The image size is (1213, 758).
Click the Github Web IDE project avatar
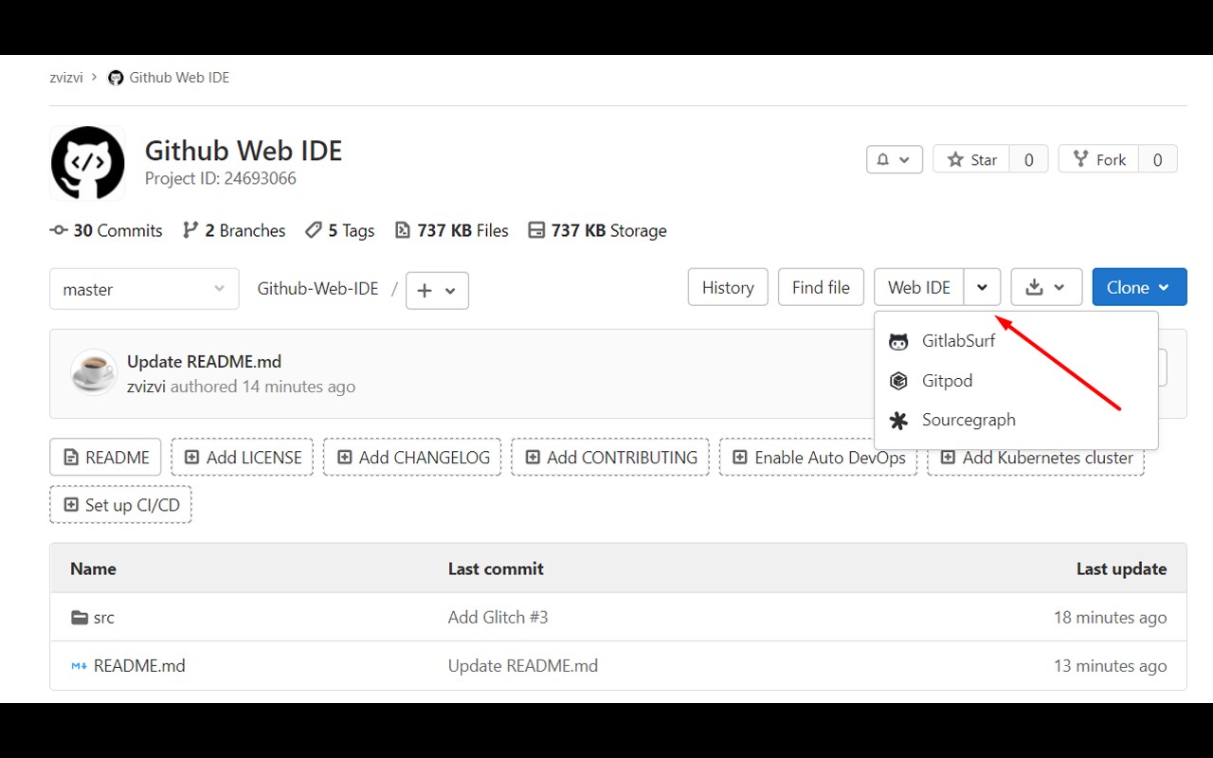click(87, 163)
